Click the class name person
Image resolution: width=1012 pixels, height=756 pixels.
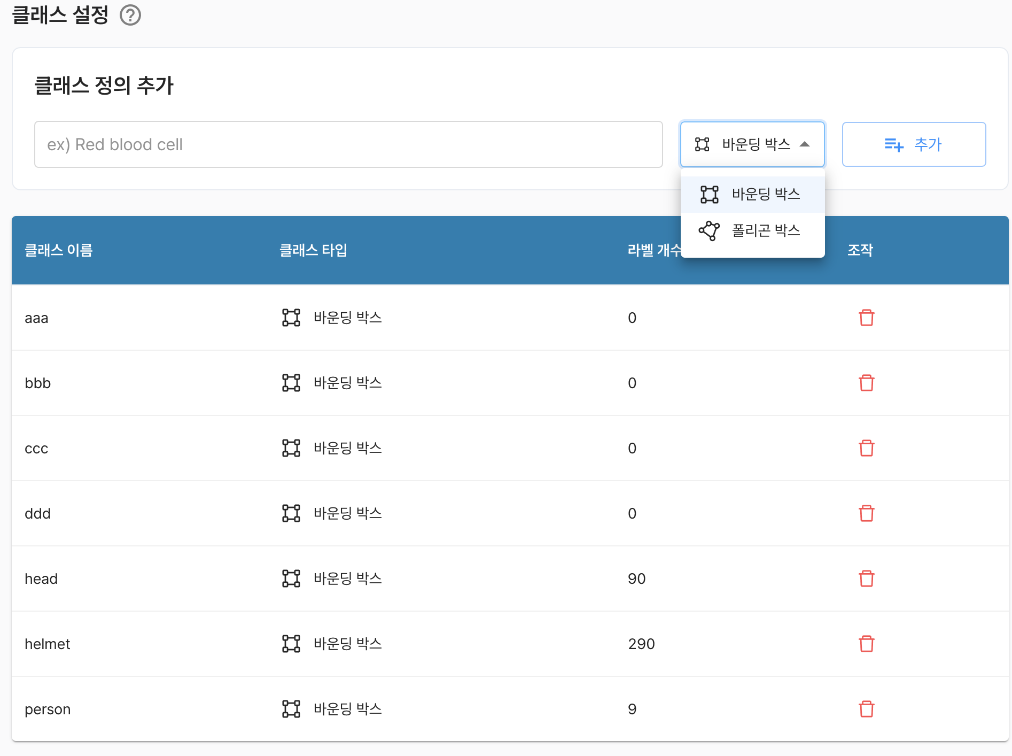coord(48,709)
